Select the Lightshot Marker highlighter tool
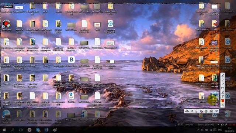Screen dimensions: 236x133 223,92
